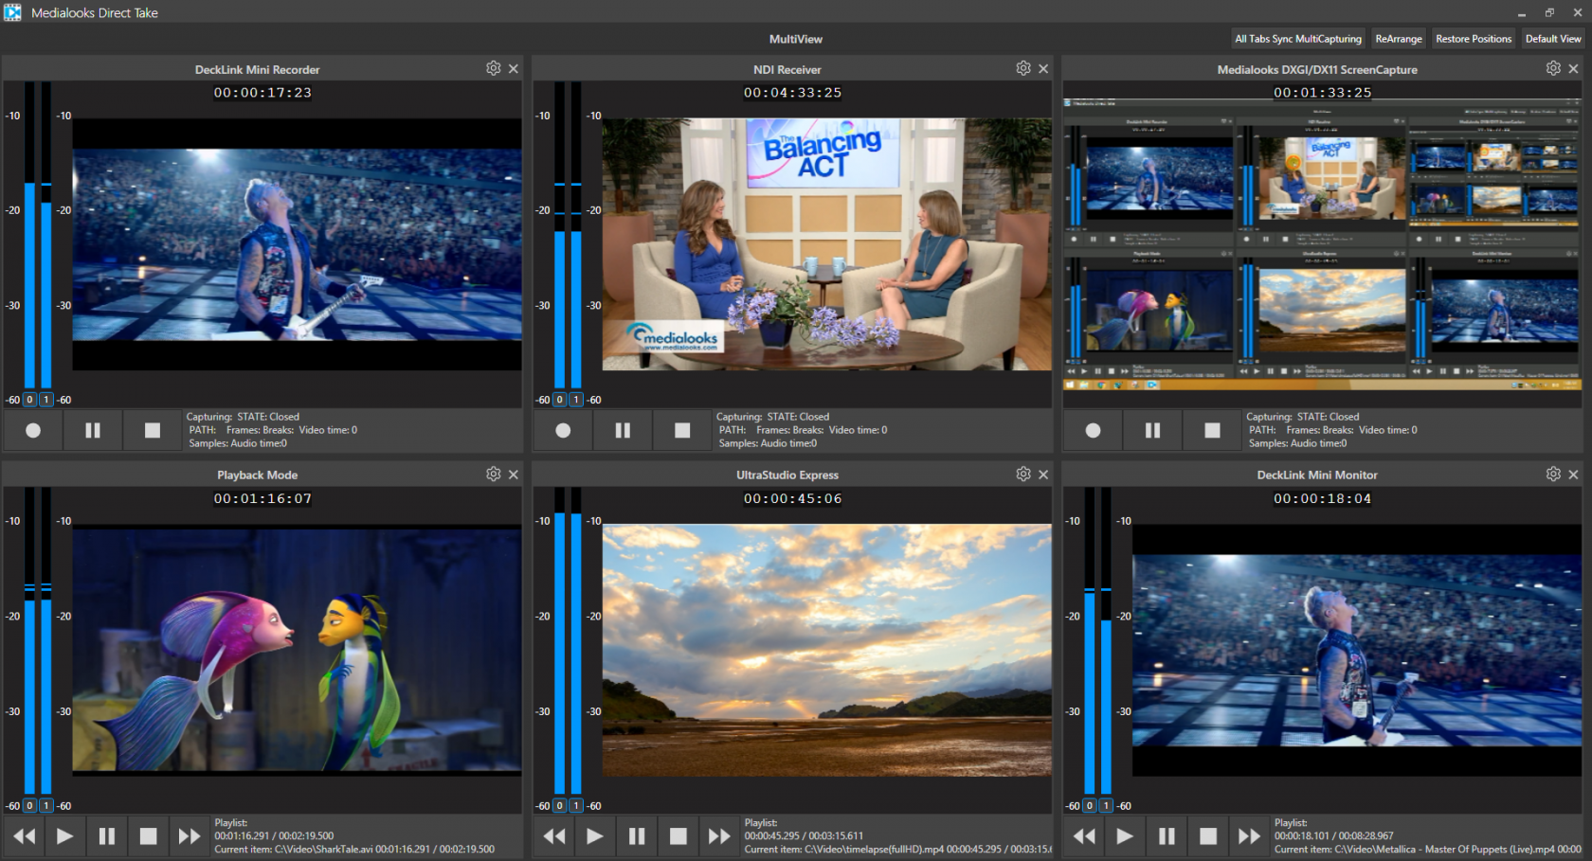Toggle audio channel 1 on NDI Receiver
Viewport: 1592px width, 861px height.
[x=575, y=400]
